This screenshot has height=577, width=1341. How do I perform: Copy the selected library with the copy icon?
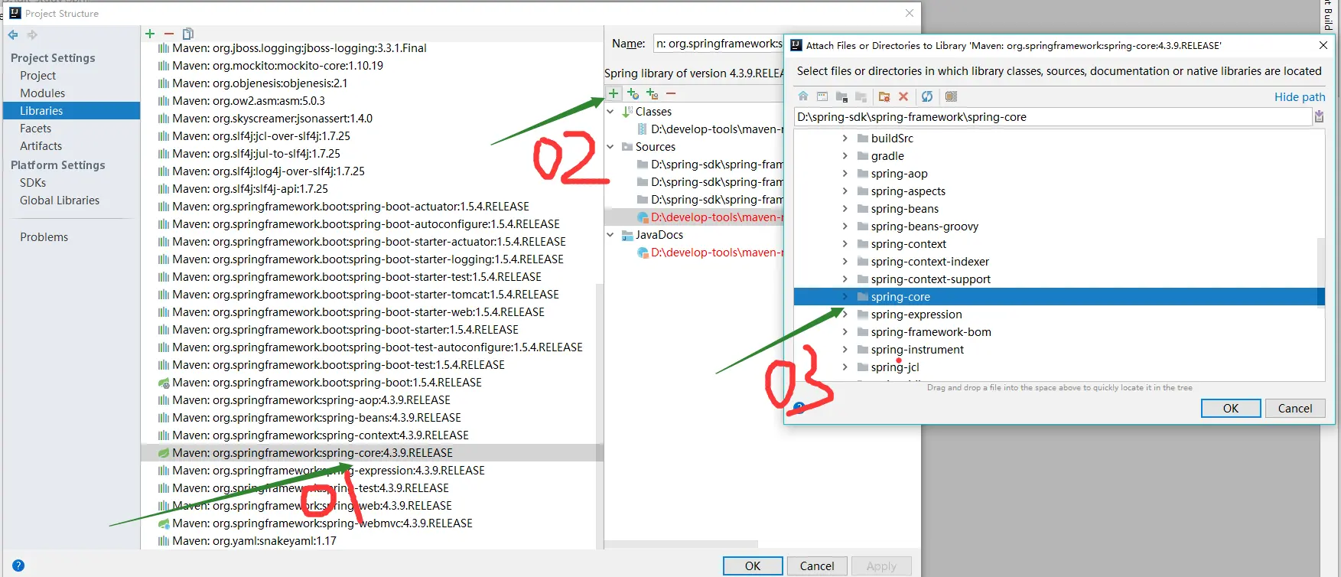188,34
